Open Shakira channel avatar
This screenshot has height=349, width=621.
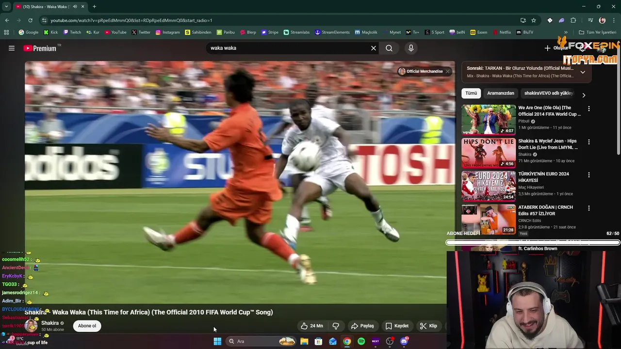click(x=32, y=326)
